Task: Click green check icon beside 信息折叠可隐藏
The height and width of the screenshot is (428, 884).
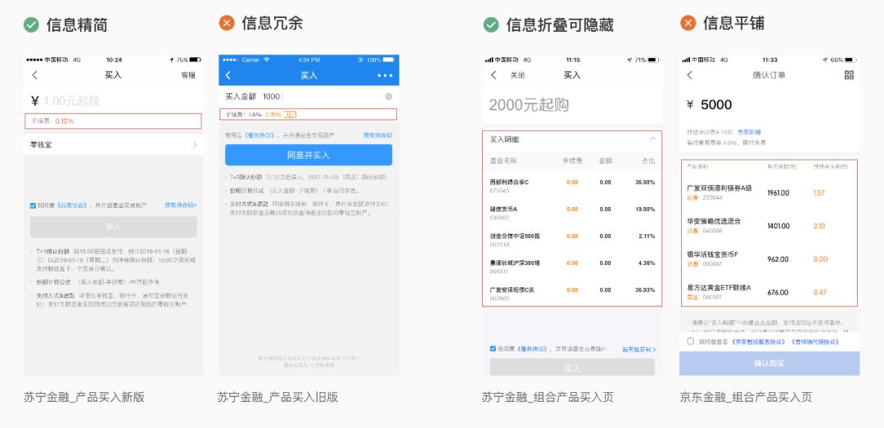Action: point(491,25)
